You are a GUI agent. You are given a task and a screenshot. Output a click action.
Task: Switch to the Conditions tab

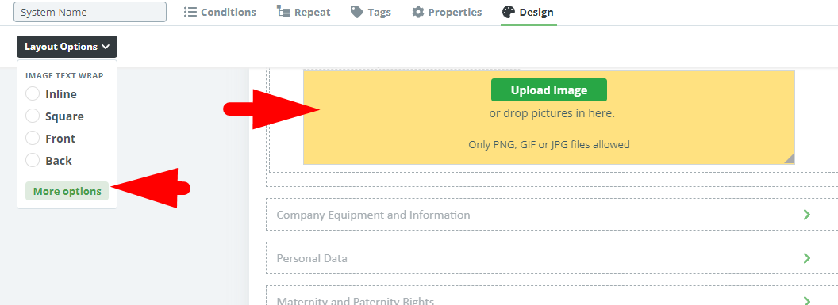(x=220, y=12)
